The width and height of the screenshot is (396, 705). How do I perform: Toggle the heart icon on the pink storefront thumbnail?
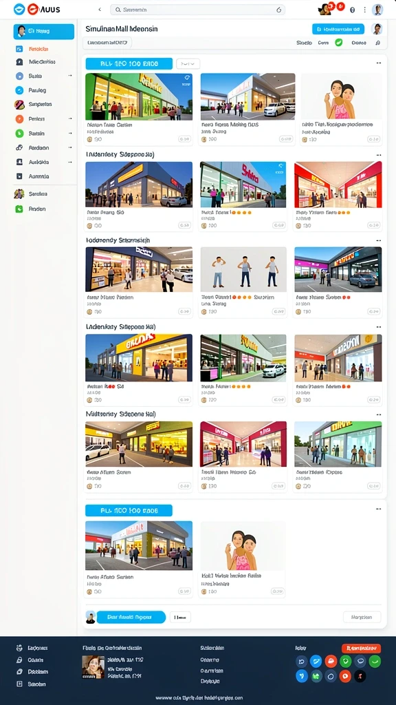point(280,166)
